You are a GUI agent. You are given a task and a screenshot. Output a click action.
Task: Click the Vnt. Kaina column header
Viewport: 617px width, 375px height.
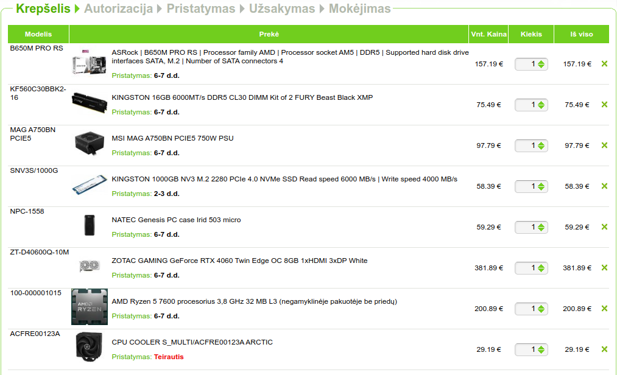pyautogui.click(x=488, y=34)
